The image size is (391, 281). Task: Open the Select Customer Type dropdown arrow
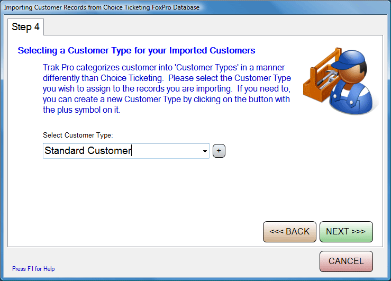click(205, 151)
